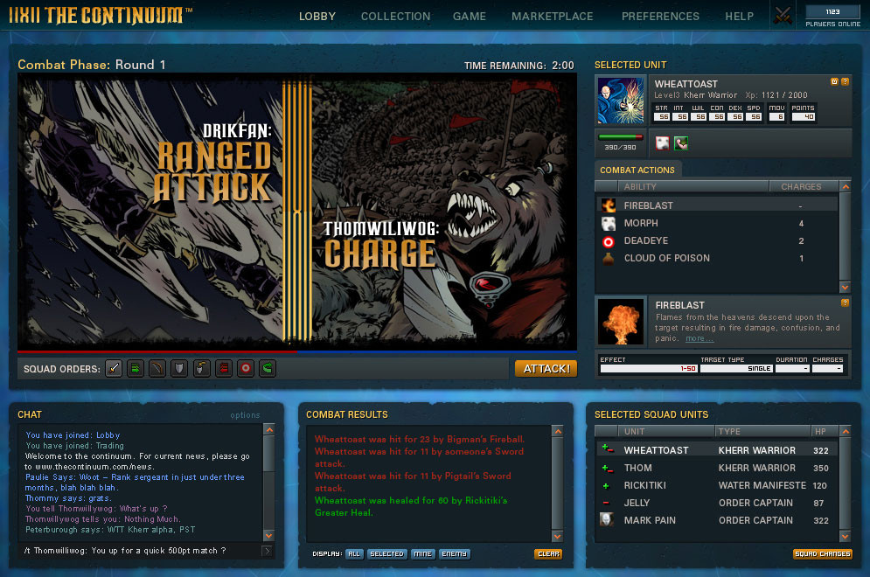Viewport: 870px width, 577px height.
Task: Select the sword melee squad order
Action: pyautogui.click(x=114, y=368)
